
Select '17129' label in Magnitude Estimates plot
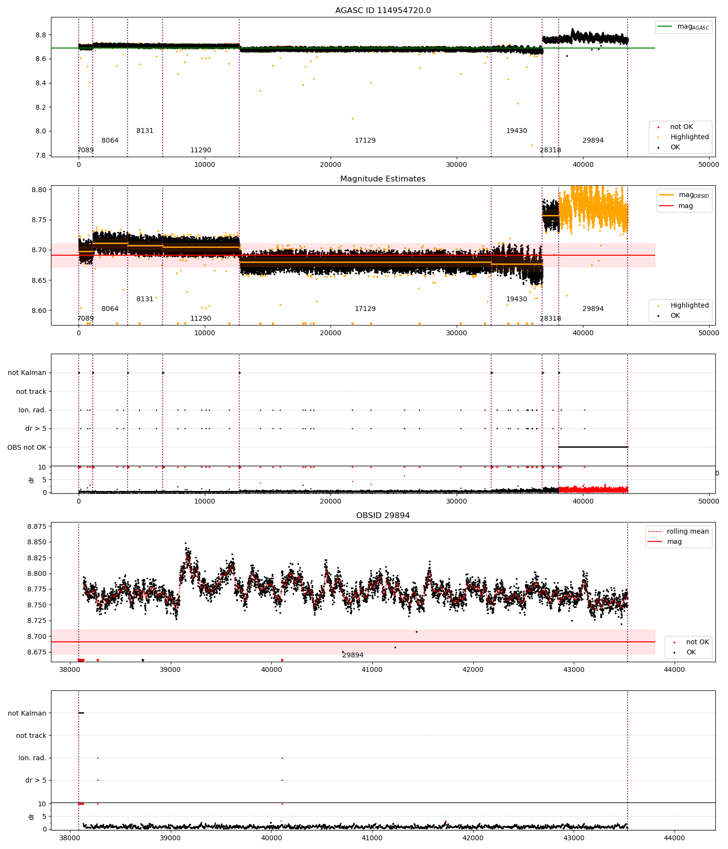pos(365,309)
